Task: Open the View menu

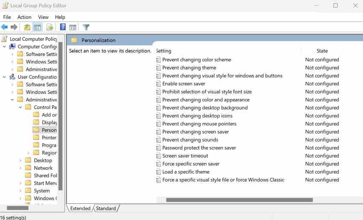Action: pos(43,17)
